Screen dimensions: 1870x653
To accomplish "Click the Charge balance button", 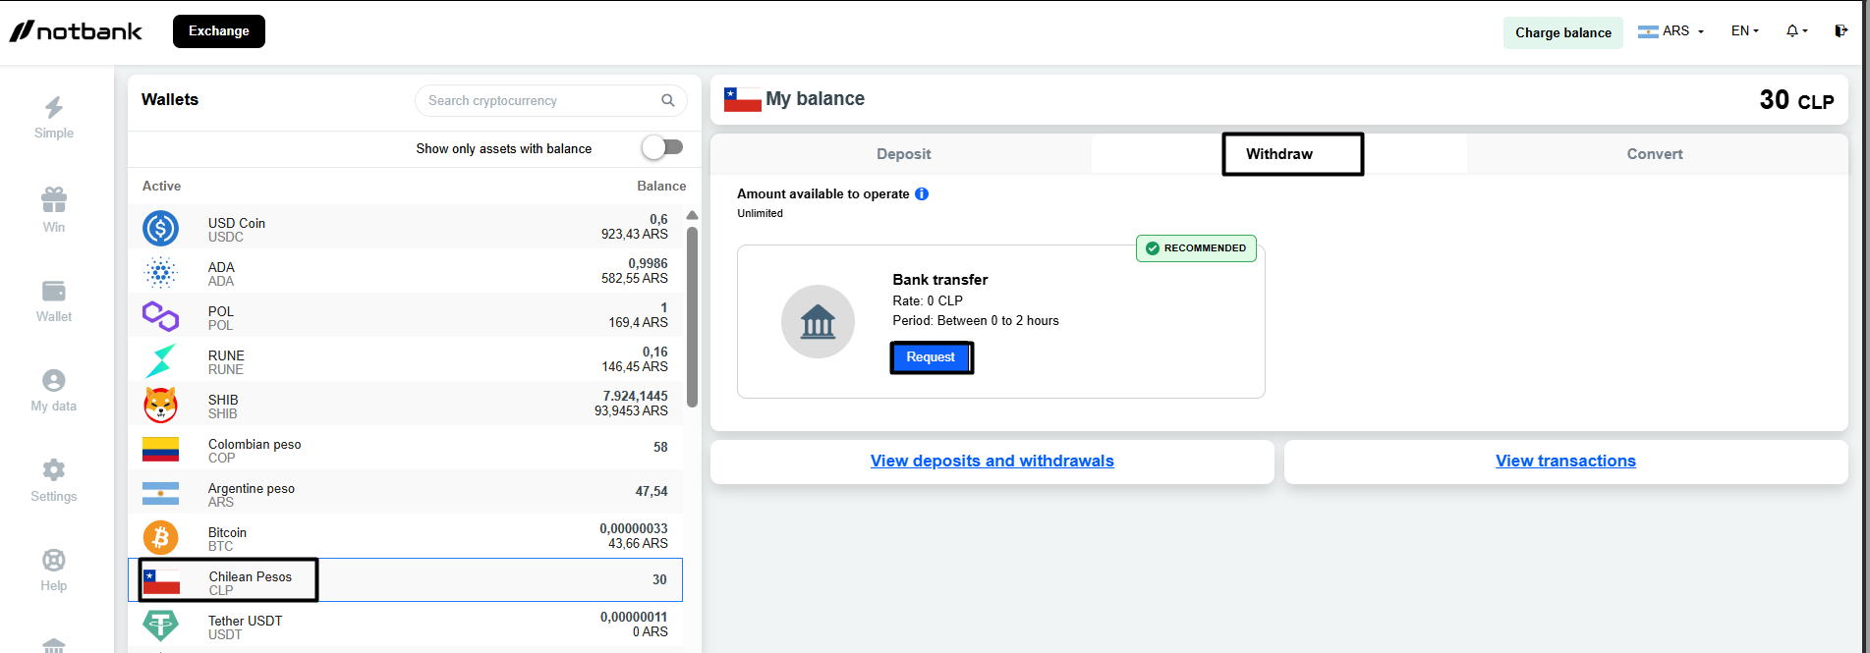I will [x=1563, y=32].
